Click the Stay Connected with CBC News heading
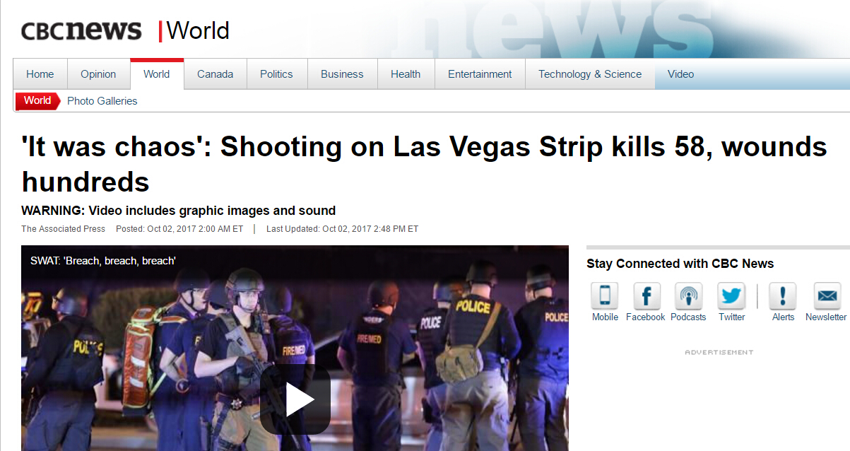The width and height of the screenshot is (850, 451). click(680, 264)
